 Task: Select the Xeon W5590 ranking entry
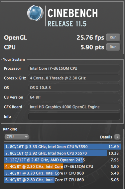pos(62,147)
